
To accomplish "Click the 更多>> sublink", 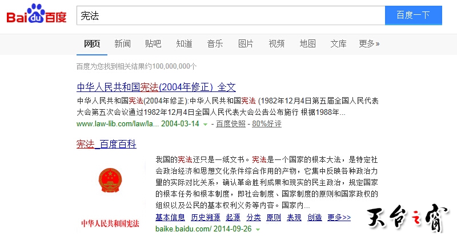I will [339, 217].
